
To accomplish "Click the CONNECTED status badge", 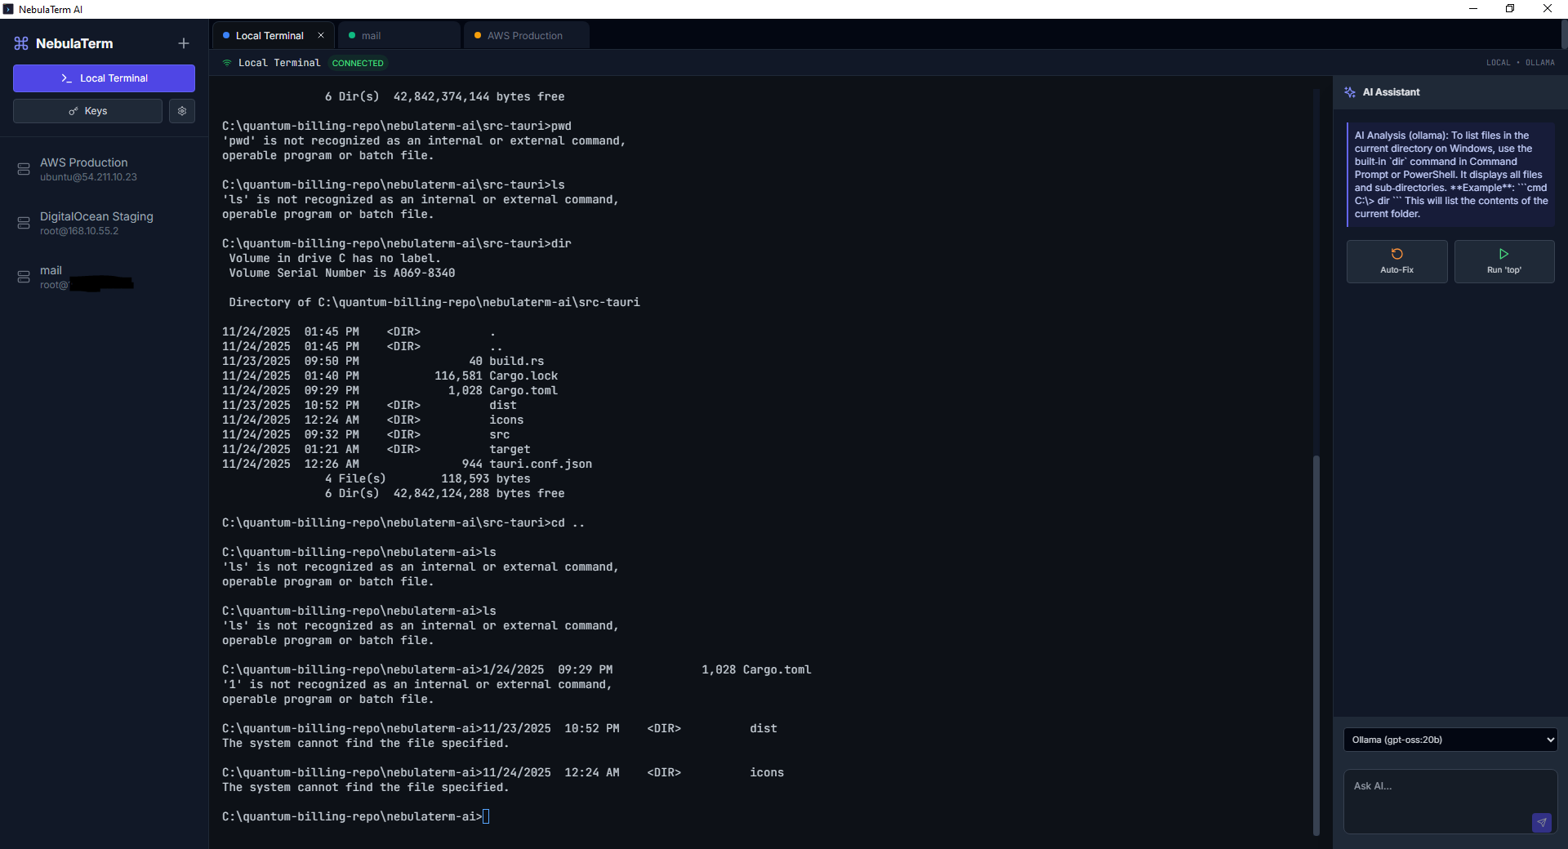I will point(358,63).
